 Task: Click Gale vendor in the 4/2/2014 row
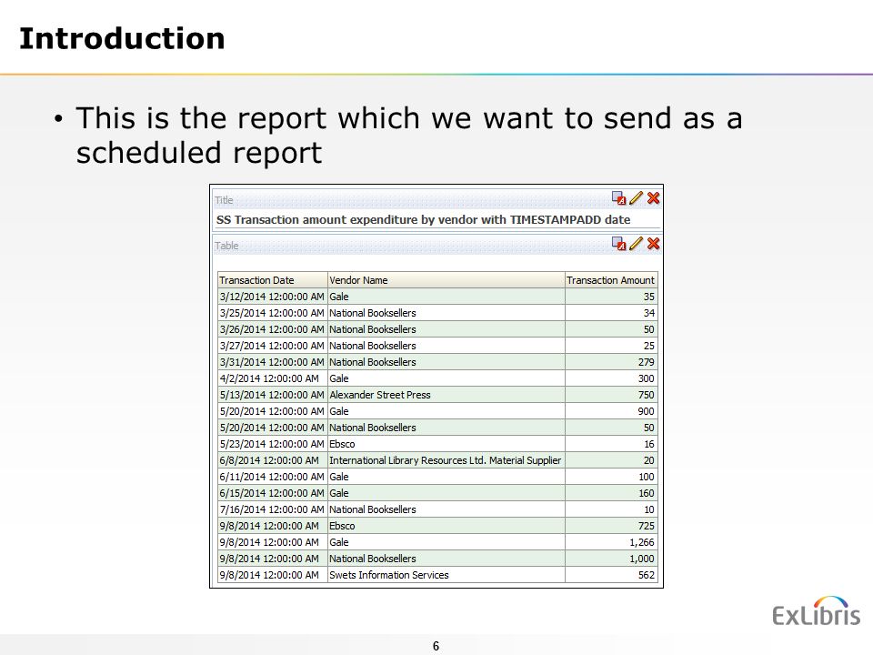447,378
